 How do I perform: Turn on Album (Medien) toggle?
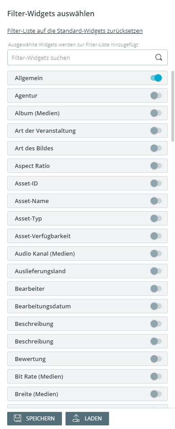tap(156, 113)
